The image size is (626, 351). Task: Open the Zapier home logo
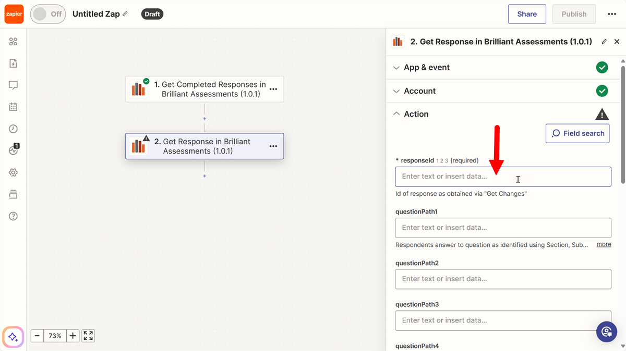point(14,14)
